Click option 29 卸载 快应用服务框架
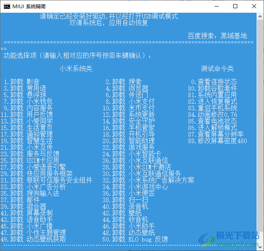264x251 pixels. point(37,173)
